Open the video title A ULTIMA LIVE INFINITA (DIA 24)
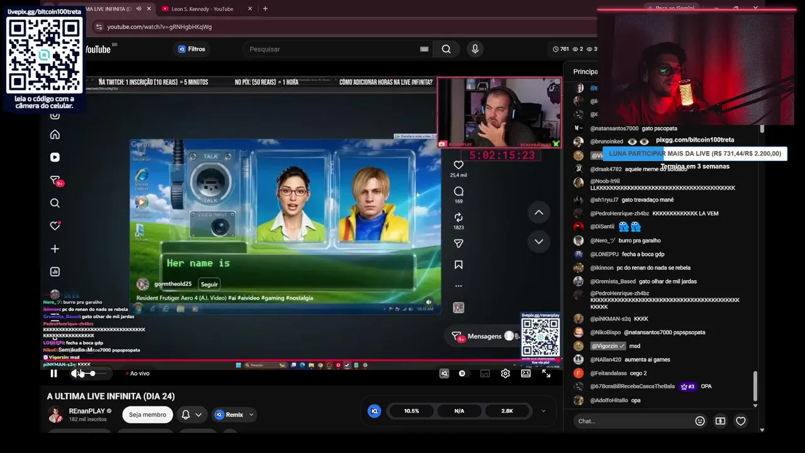The image size is (805, 453). click(111, 396)
